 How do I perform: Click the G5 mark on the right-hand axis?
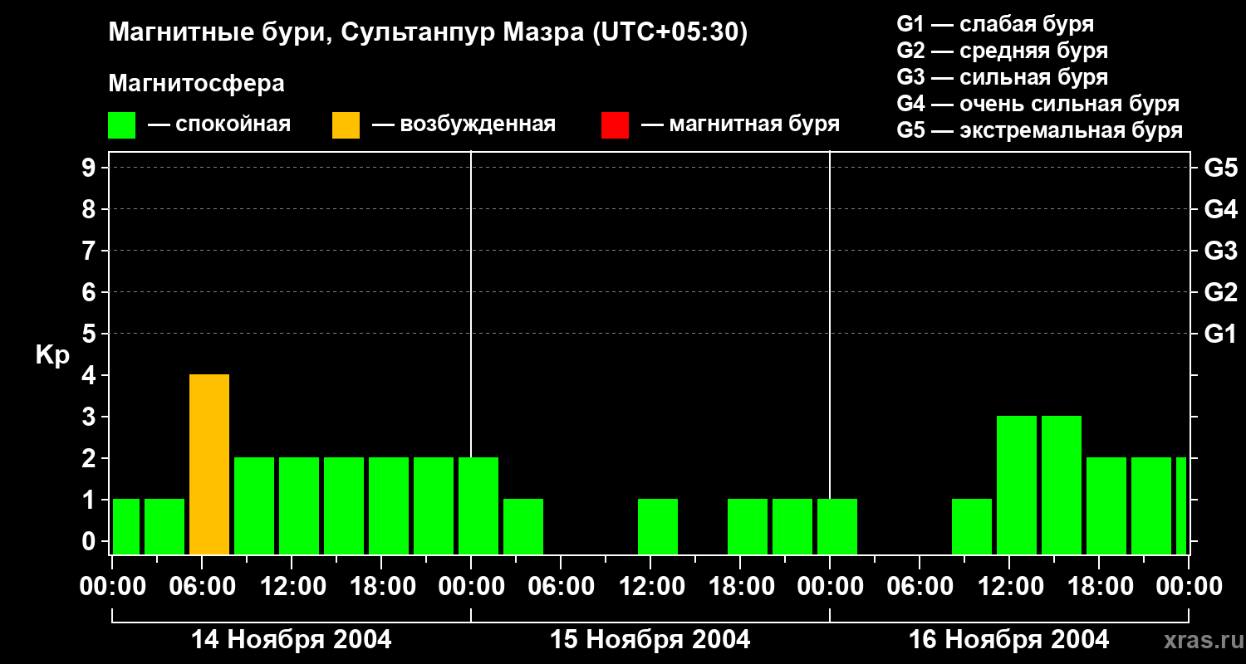[x=1221, y=168]
